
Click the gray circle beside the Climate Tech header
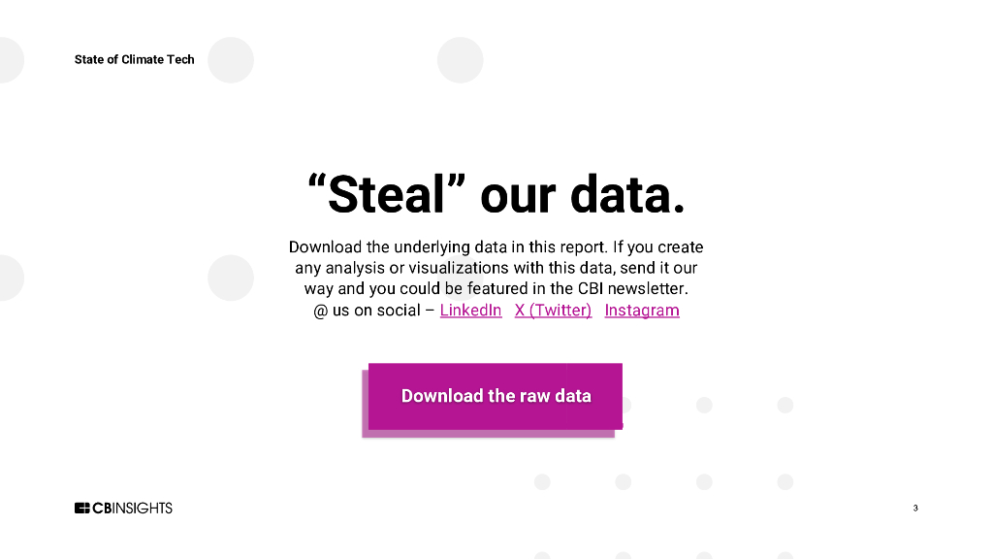click(x=231, y=60)
